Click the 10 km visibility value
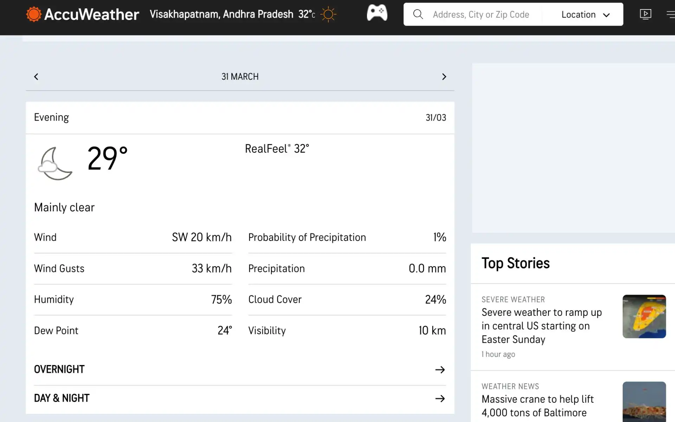 coord(432,331)
